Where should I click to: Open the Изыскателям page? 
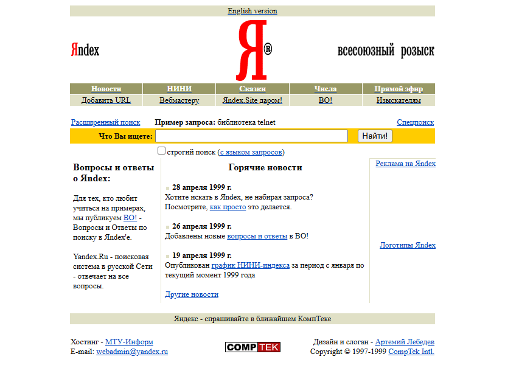pyautogui.click(x=399, y=100)
